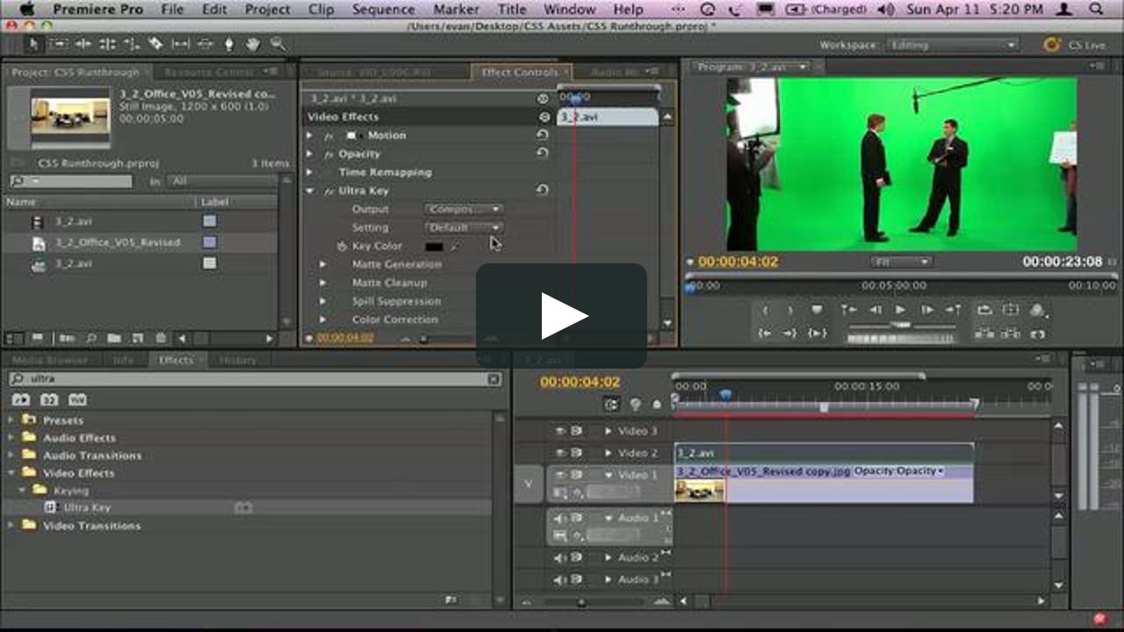Click the Key Color eyedropper

pos(455,247)
